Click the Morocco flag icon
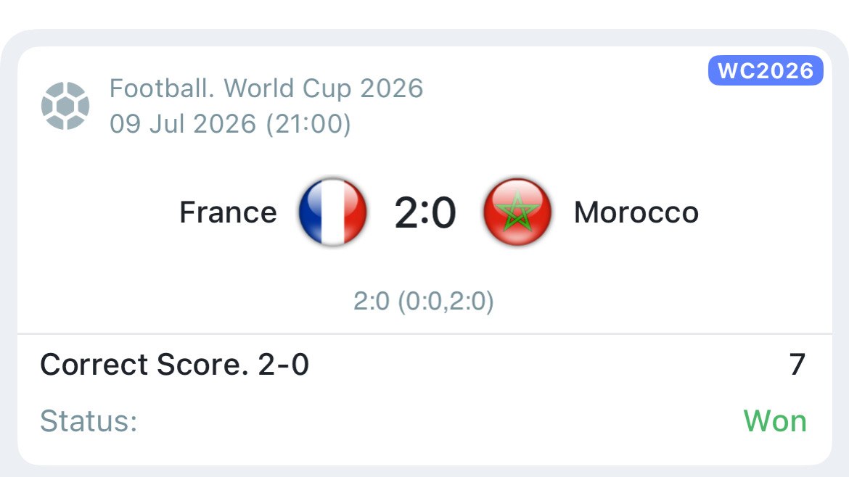The width and height of the screenshot is (849, 477). click(x=517, y=212)
